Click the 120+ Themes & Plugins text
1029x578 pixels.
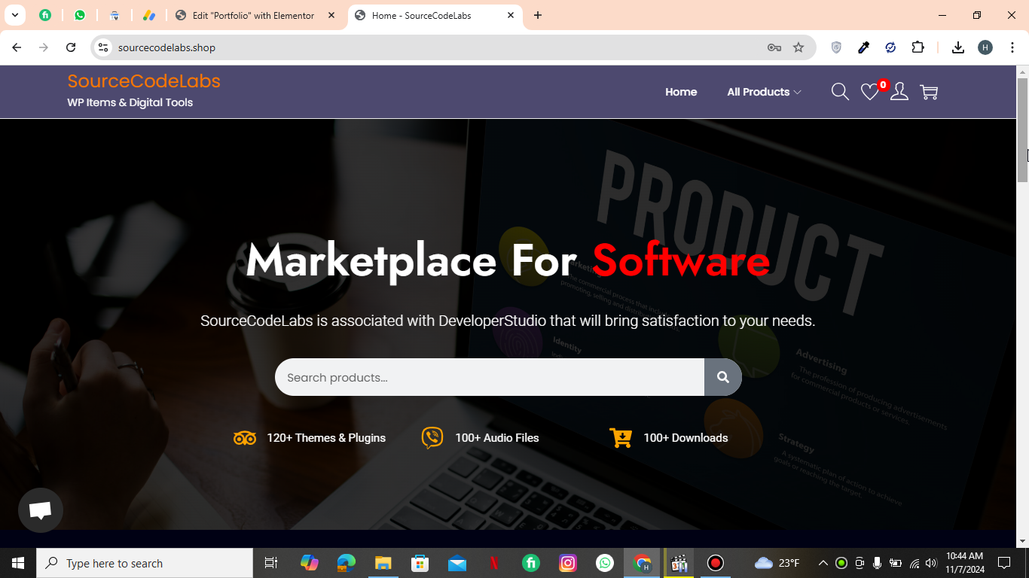tap(326, 438)
